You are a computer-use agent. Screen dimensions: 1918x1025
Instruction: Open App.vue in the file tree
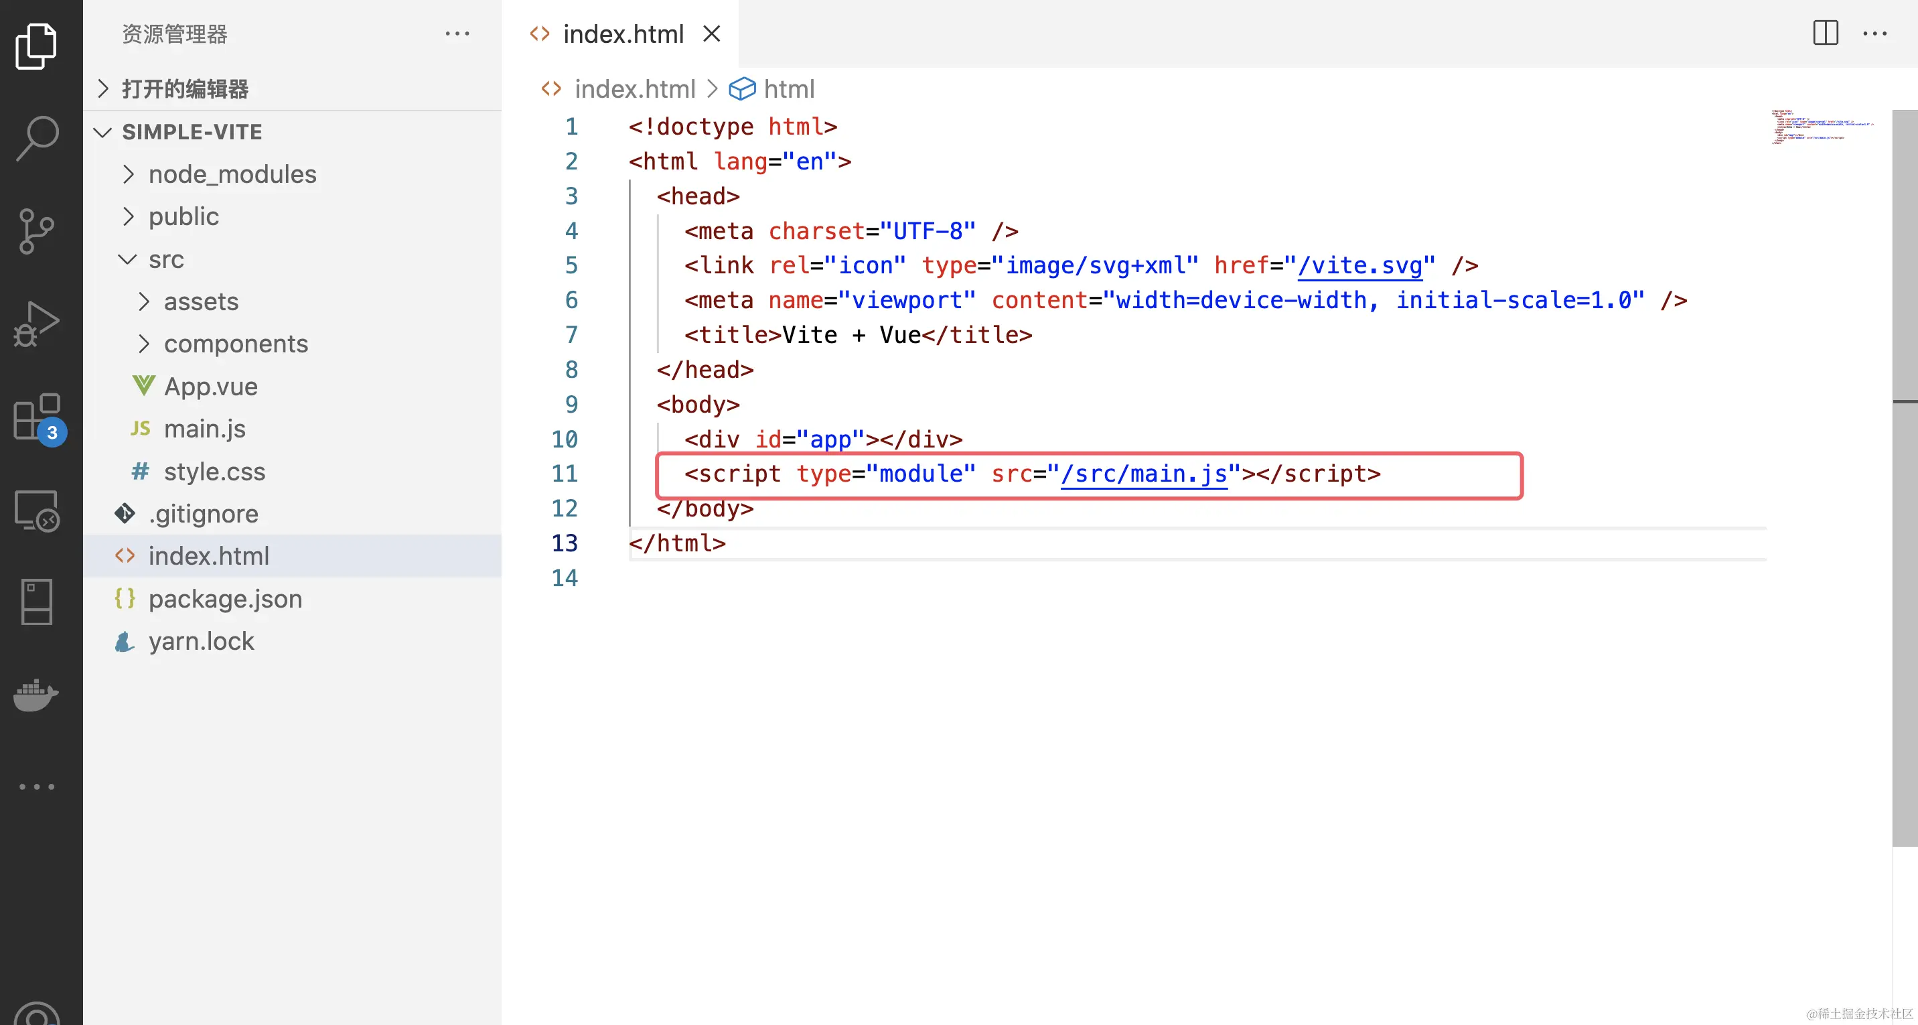(x=293, y=386)
